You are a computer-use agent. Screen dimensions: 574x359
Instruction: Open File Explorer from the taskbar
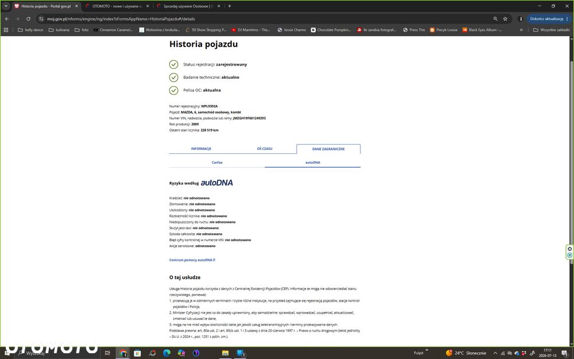(x=225, y=353)
